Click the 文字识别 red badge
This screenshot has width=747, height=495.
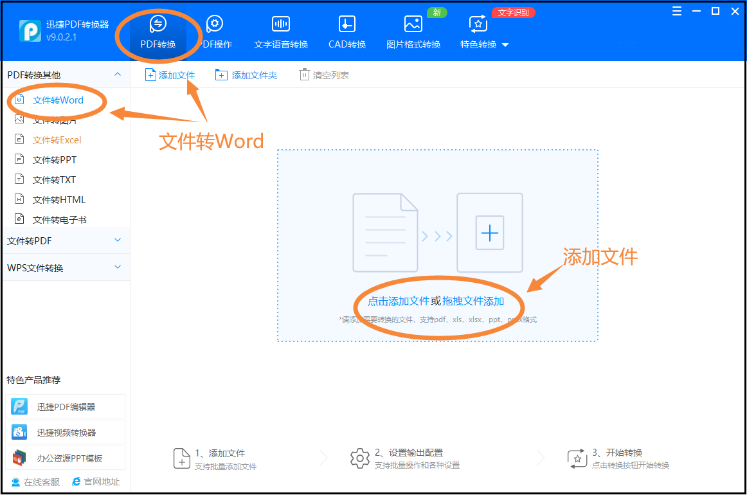[x=514, y=12]
